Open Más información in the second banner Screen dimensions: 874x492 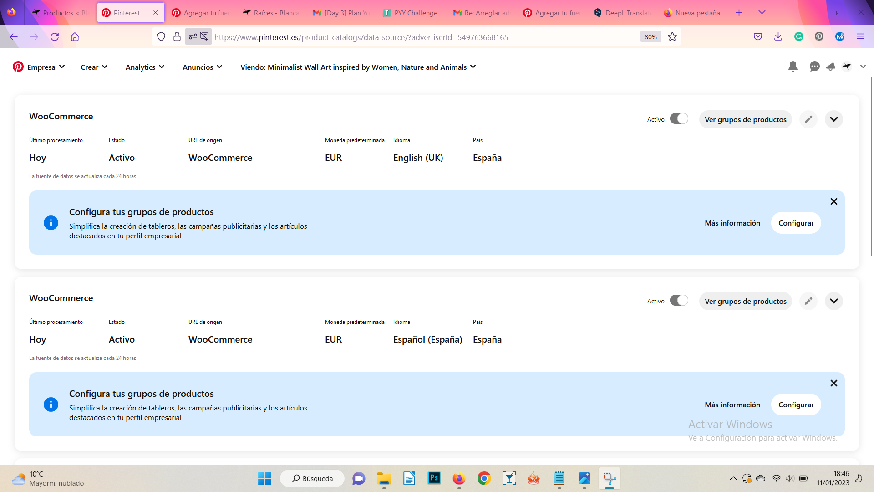(732, 405)
